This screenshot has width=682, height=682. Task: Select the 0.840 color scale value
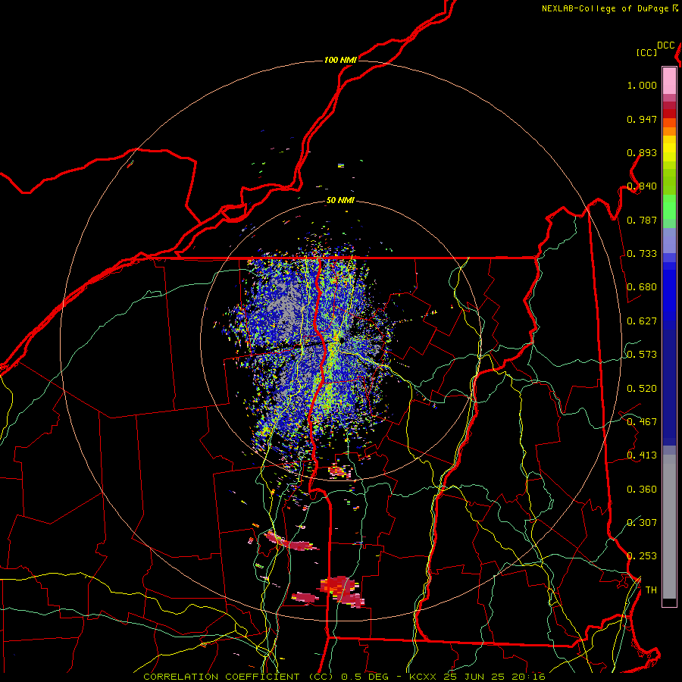pyautogui.click(x=642, y=186)
